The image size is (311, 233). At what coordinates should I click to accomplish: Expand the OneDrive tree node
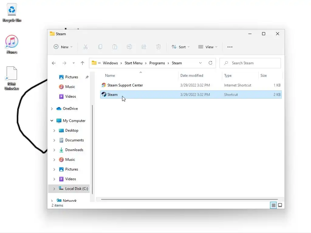coord(52,109)
